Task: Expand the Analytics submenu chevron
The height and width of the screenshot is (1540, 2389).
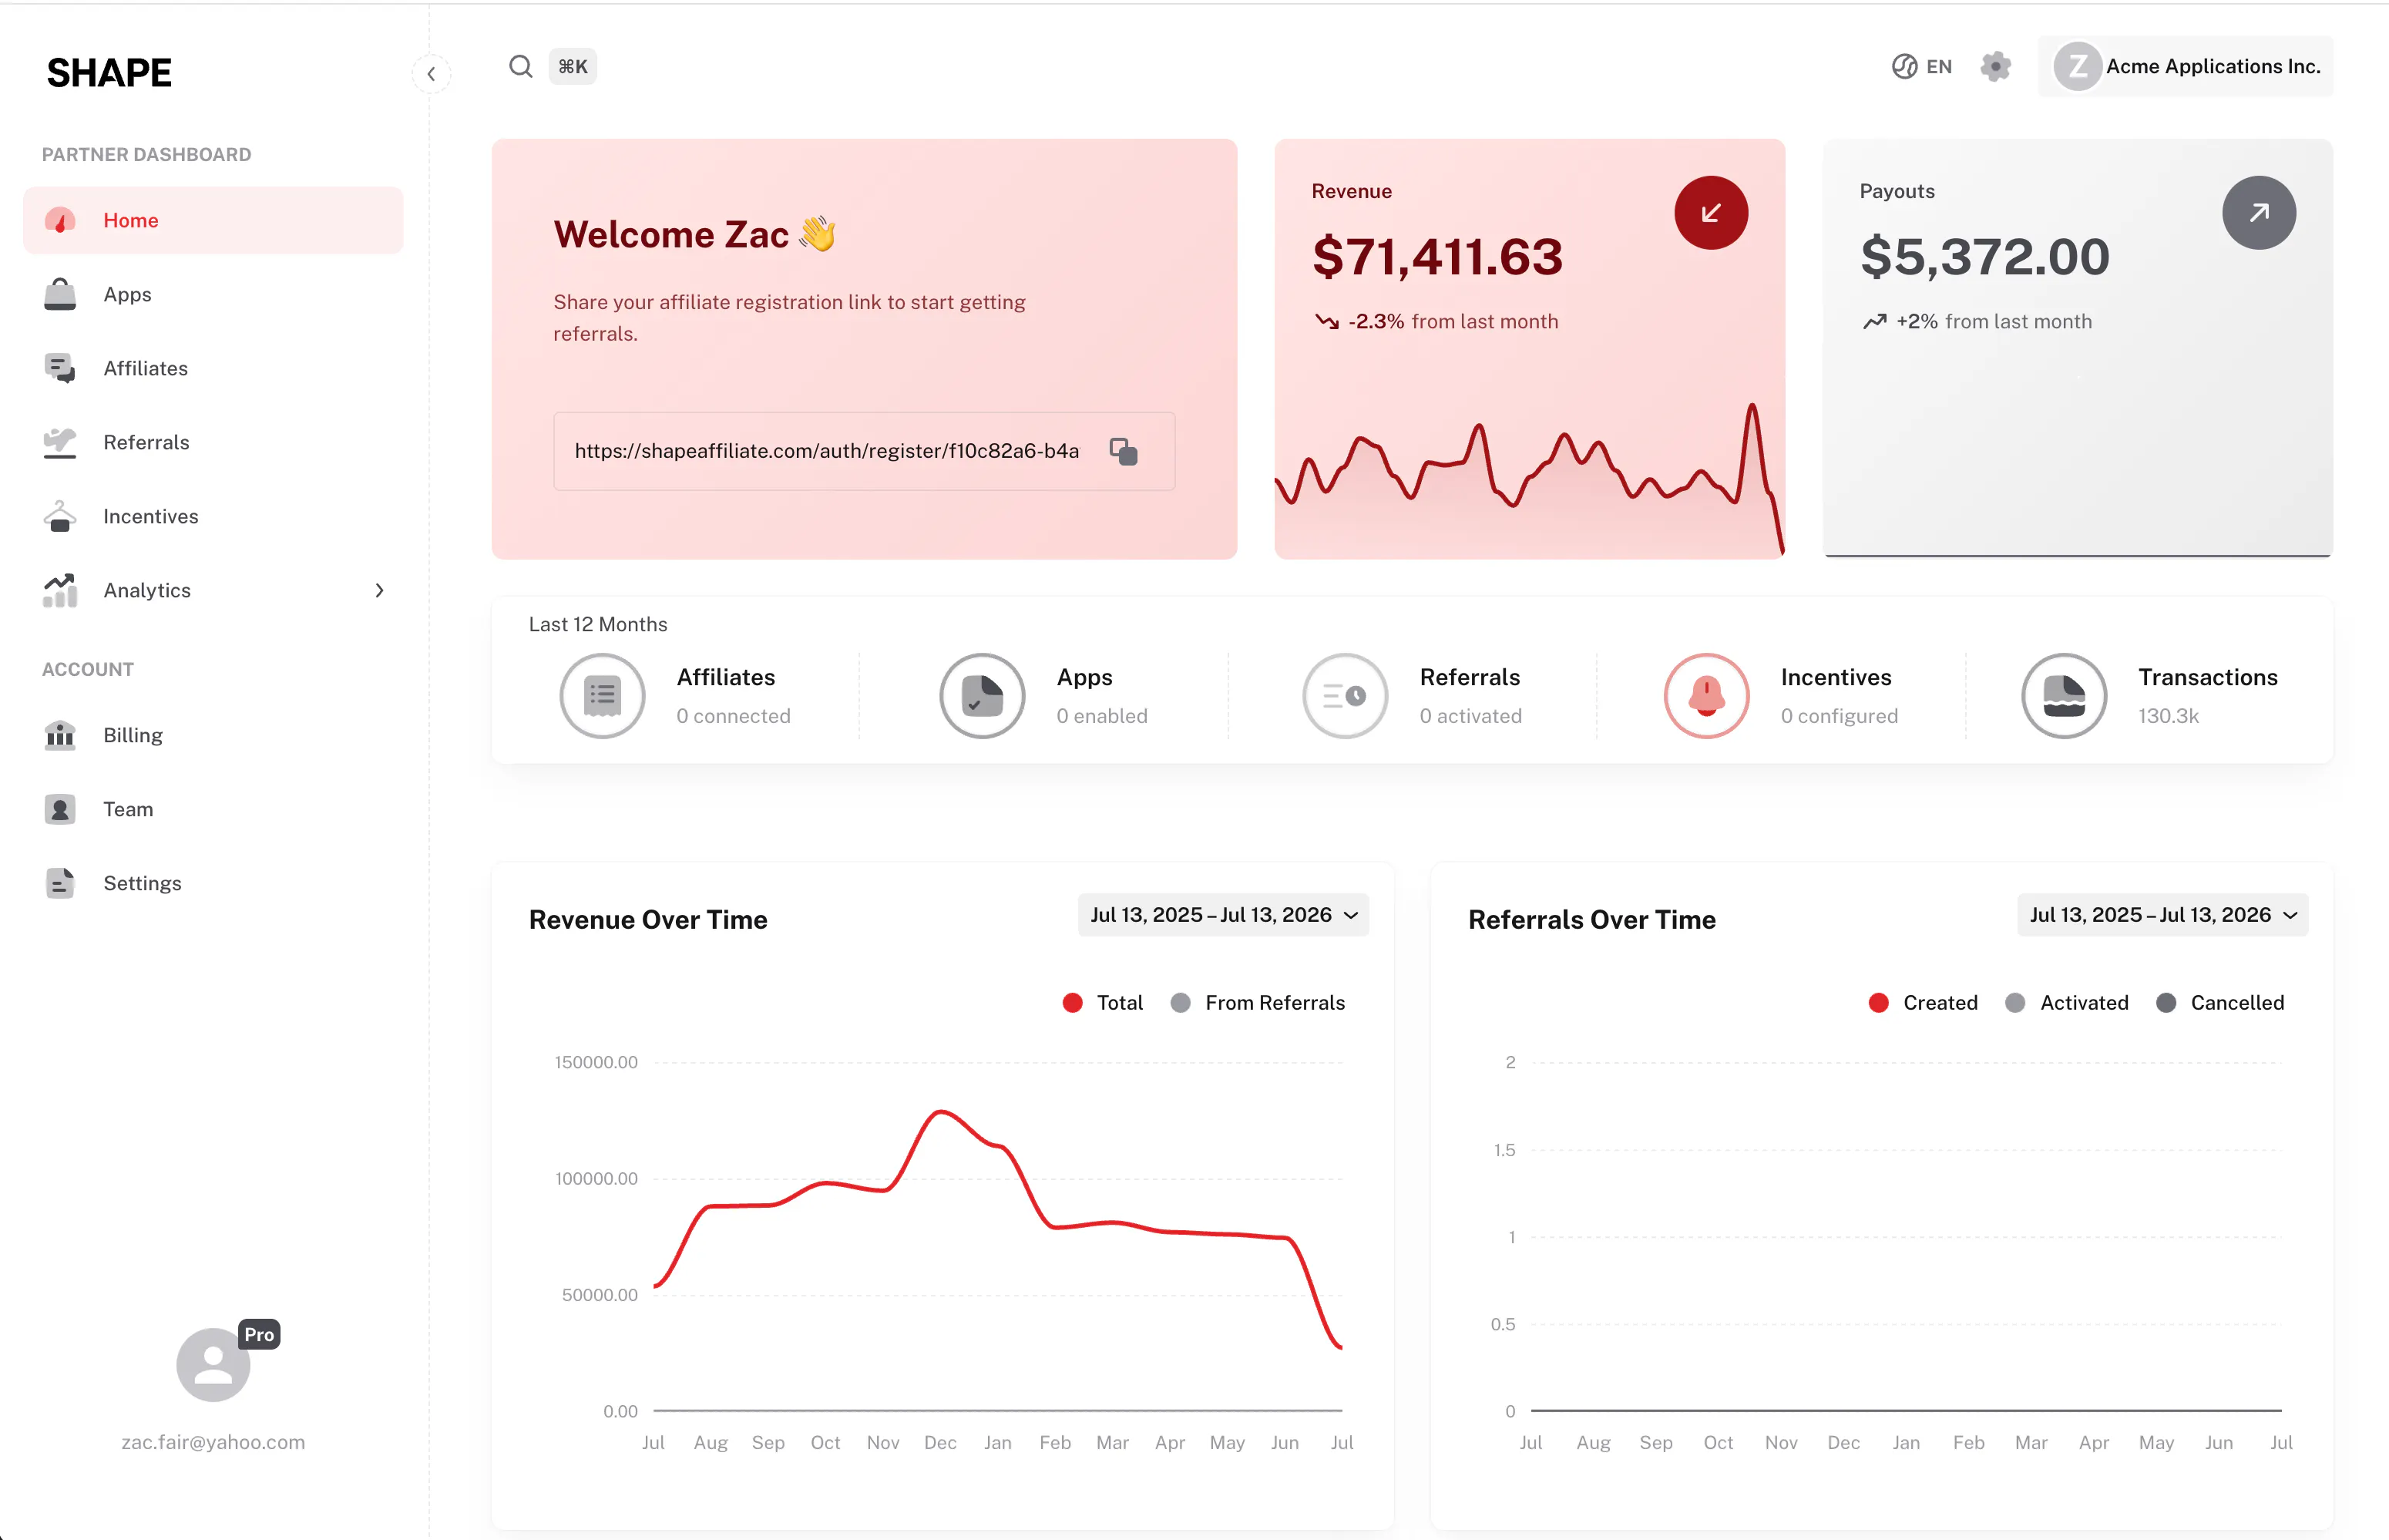Action: pos(379,590)
